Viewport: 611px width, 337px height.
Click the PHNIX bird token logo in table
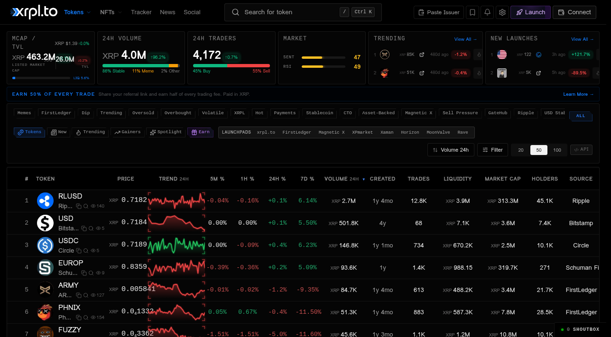click(x=46, y=312)
